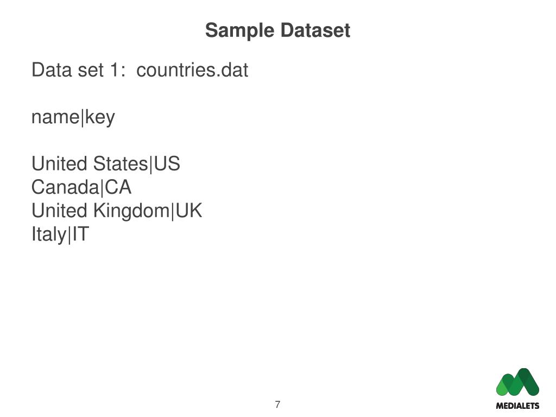The width and height of the screenshot is (556, 417).
Task: Click the "United States" country name
Action: [90, 163]
